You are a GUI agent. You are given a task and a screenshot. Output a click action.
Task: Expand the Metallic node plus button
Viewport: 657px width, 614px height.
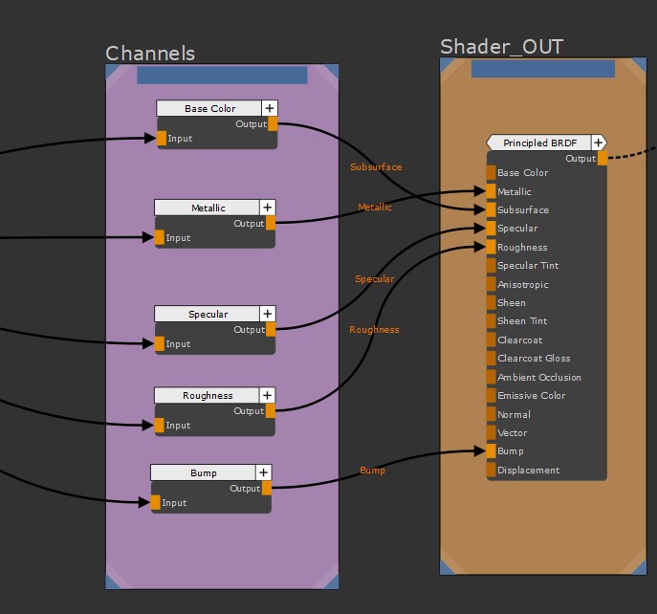coord(267,208)
